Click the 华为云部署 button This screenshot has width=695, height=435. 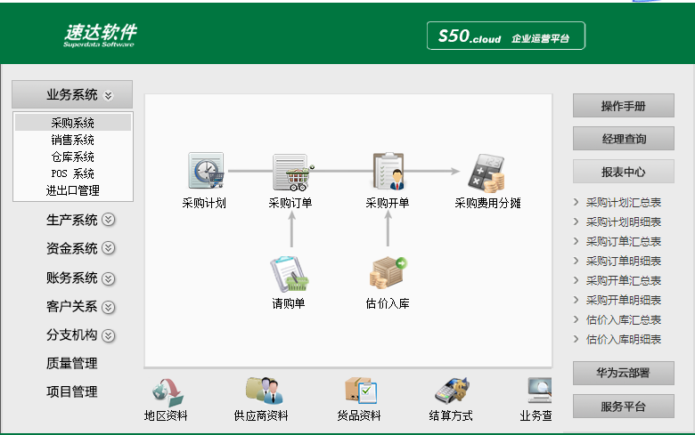[623, 373]
